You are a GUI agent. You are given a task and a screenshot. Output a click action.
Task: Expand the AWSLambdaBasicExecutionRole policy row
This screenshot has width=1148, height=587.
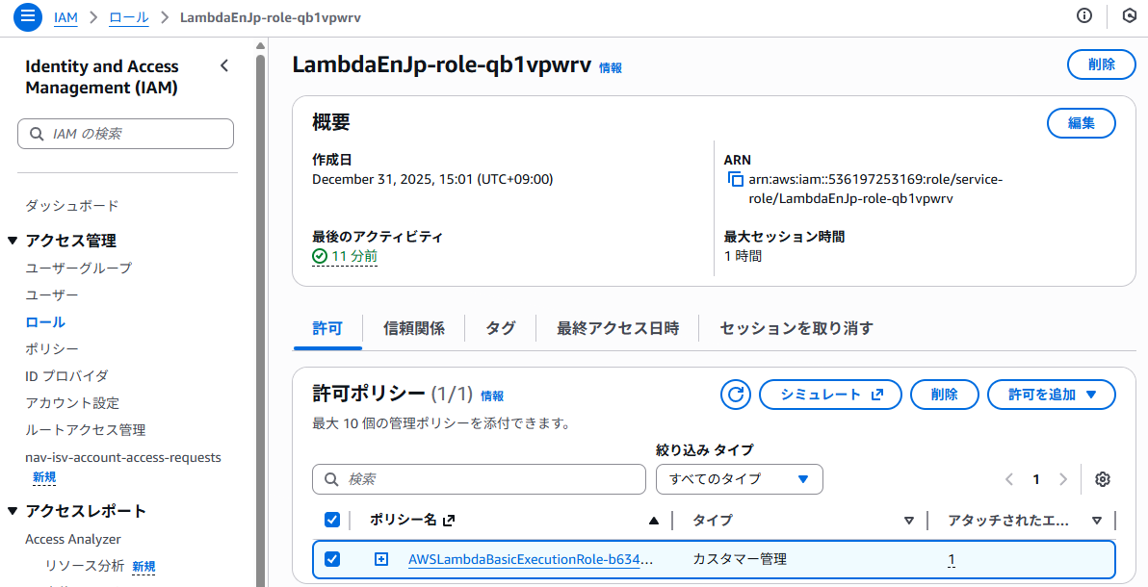381,559
